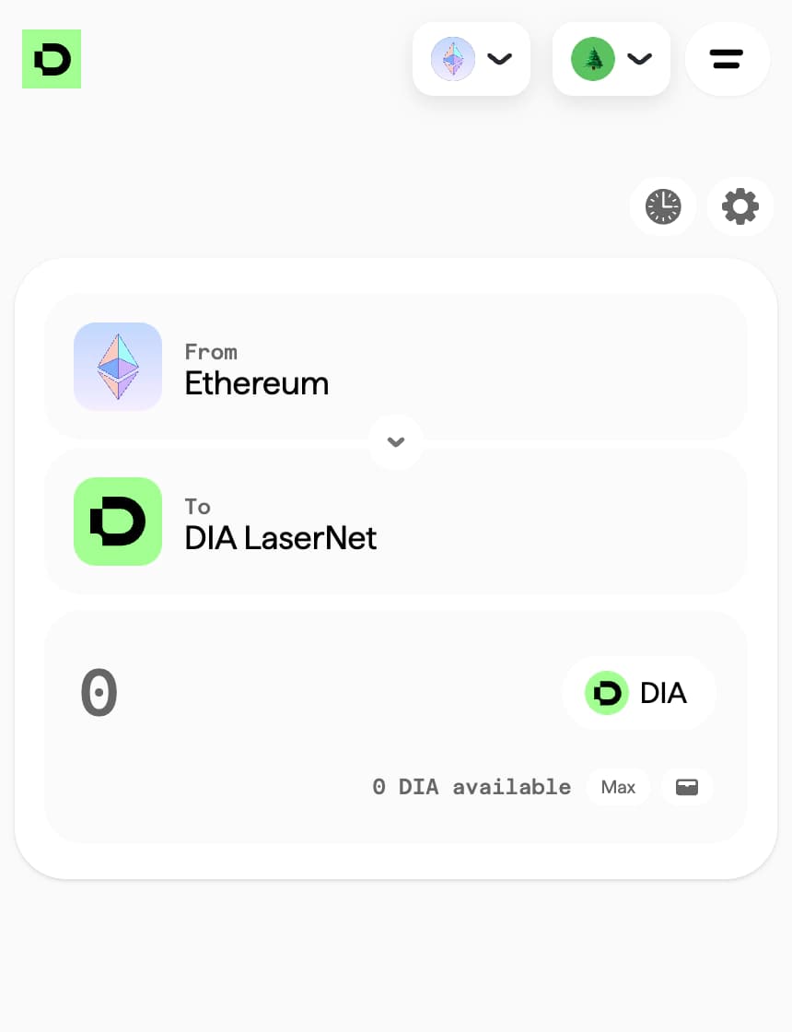The width and height of the screenshot is (792, 1032).
Task: Open the hamburger menu
Action: [x=727, y=59]
